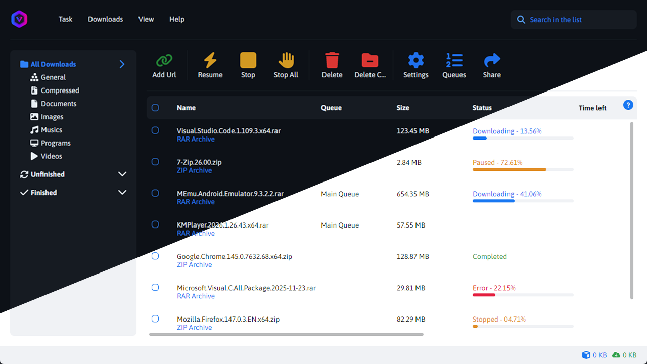The width and height of the screenshot is (647, 364).
Task: Click the 7-Zip Paused progress bar
Action: pos(523,169)
